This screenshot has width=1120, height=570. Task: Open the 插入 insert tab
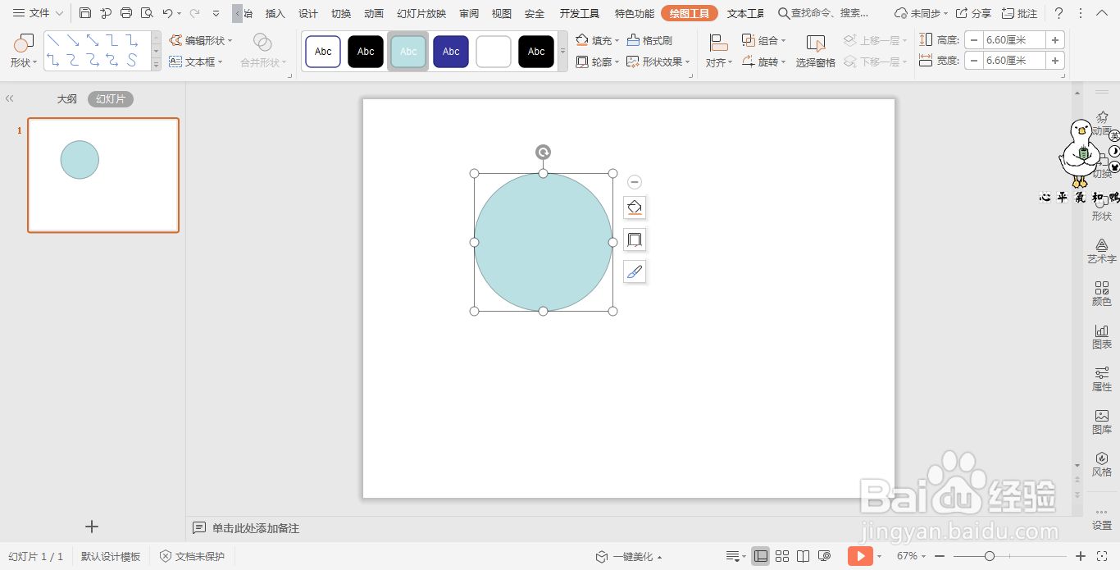coord(275,14)
